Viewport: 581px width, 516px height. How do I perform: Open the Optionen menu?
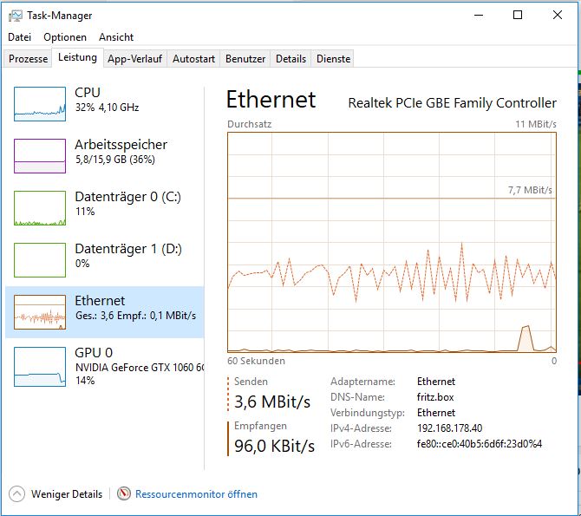point(65,37)
